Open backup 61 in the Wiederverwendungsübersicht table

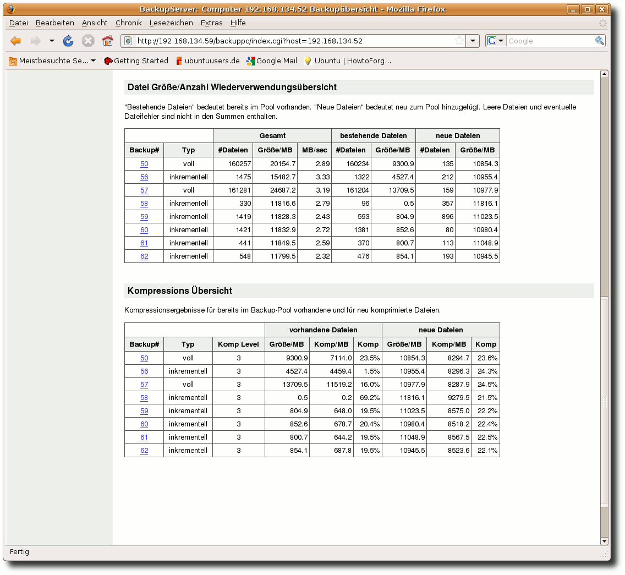pyautogui.click(x=144, y=243)
